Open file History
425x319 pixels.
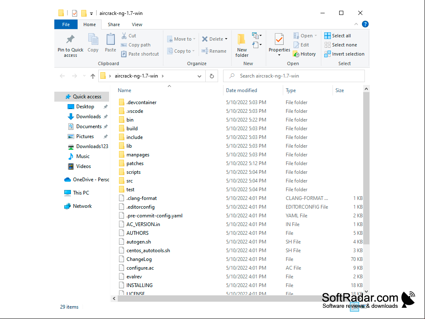coord(305,54)
